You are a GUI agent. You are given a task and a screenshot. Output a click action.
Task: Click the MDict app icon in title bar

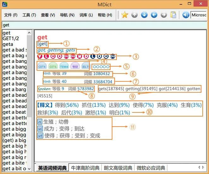pos(5,4)
